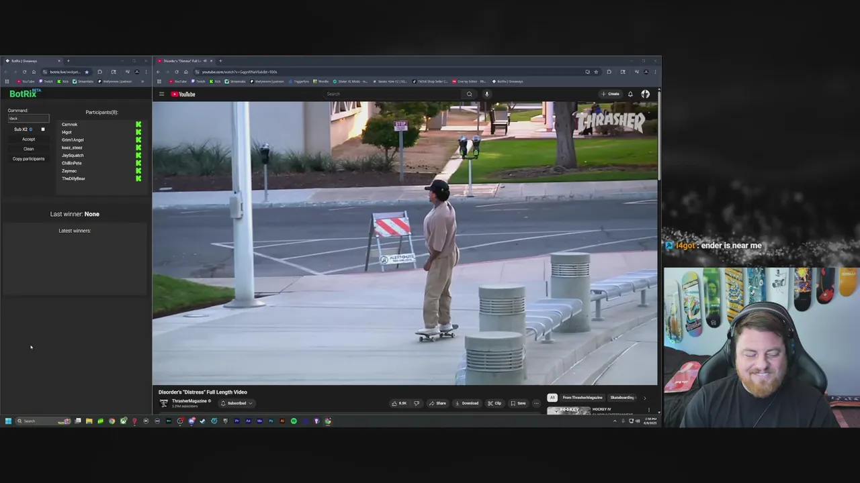Select the BotRix | Giveaways tab
This screenshot has width=860, height=483.
pos(32,61)
